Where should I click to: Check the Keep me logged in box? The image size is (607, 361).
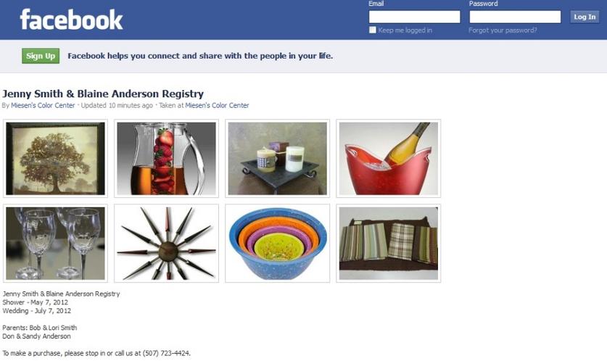coord(373,30)
